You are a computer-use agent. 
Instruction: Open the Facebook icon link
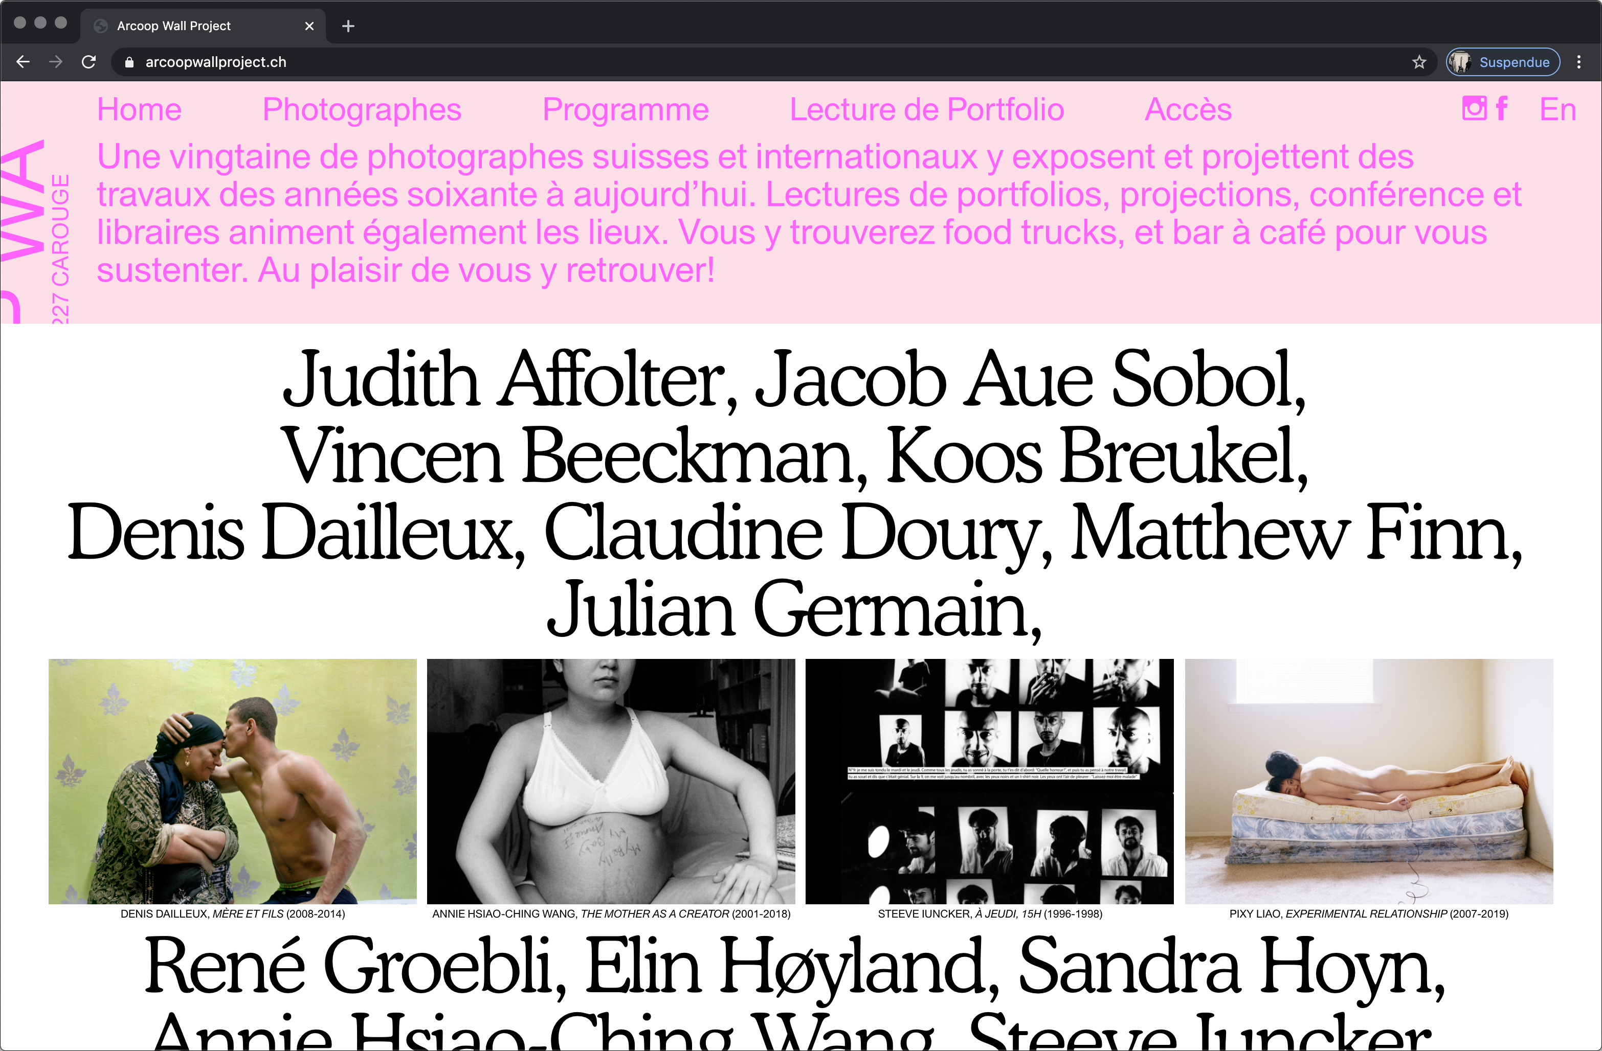1502,108
